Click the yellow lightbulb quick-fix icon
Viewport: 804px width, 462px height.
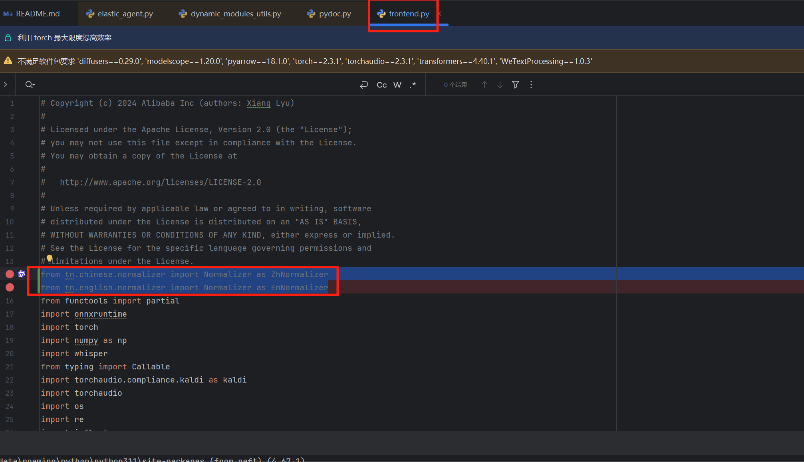point(50,258)
